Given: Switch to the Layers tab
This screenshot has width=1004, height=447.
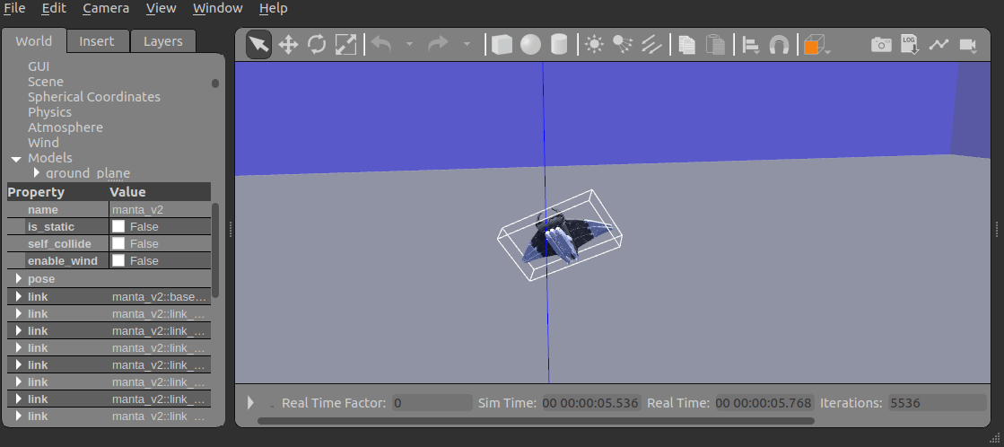Looking at the screenshot, I should [x=162, y=41].
